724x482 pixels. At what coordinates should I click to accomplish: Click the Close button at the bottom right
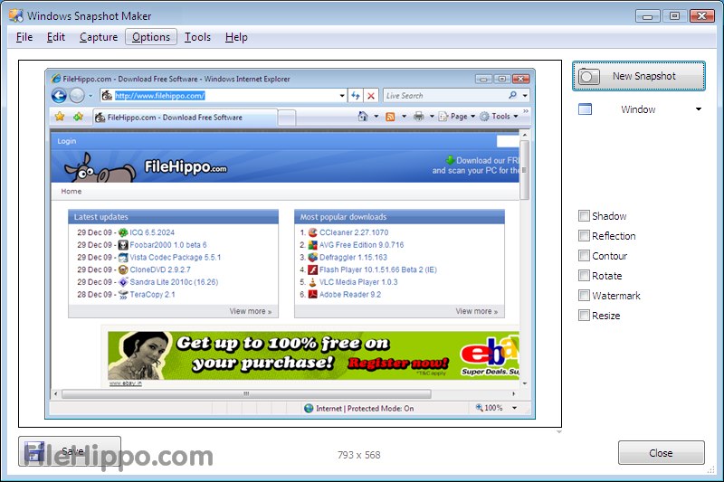coord(662,453)
